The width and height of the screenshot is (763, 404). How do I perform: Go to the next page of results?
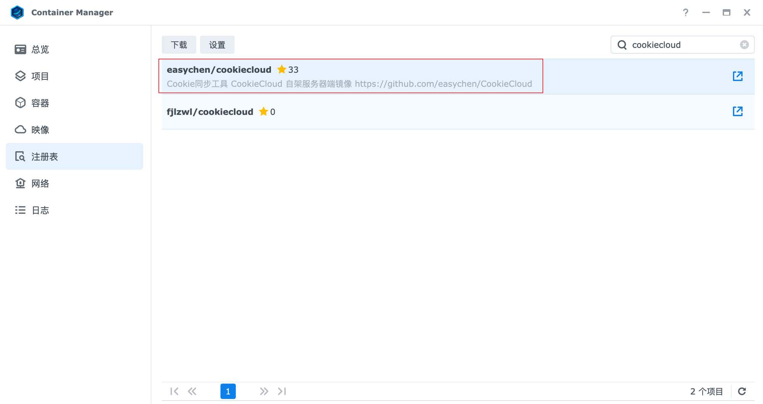pyautogui.click(x=264, y=391)
